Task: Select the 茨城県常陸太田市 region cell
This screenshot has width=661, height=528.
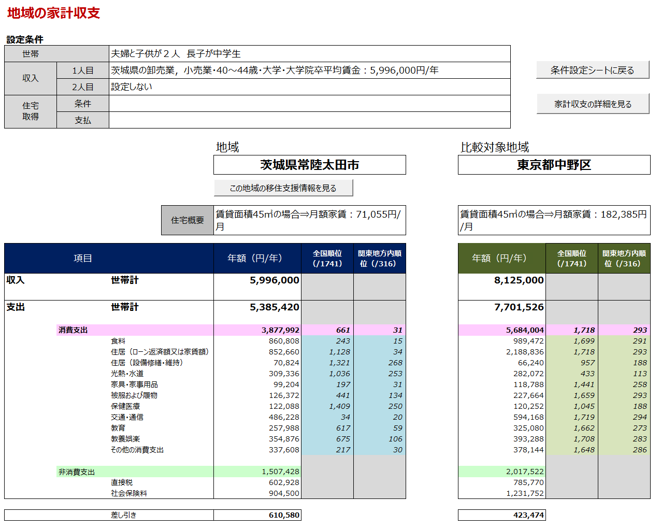Action: coord(310,165)
